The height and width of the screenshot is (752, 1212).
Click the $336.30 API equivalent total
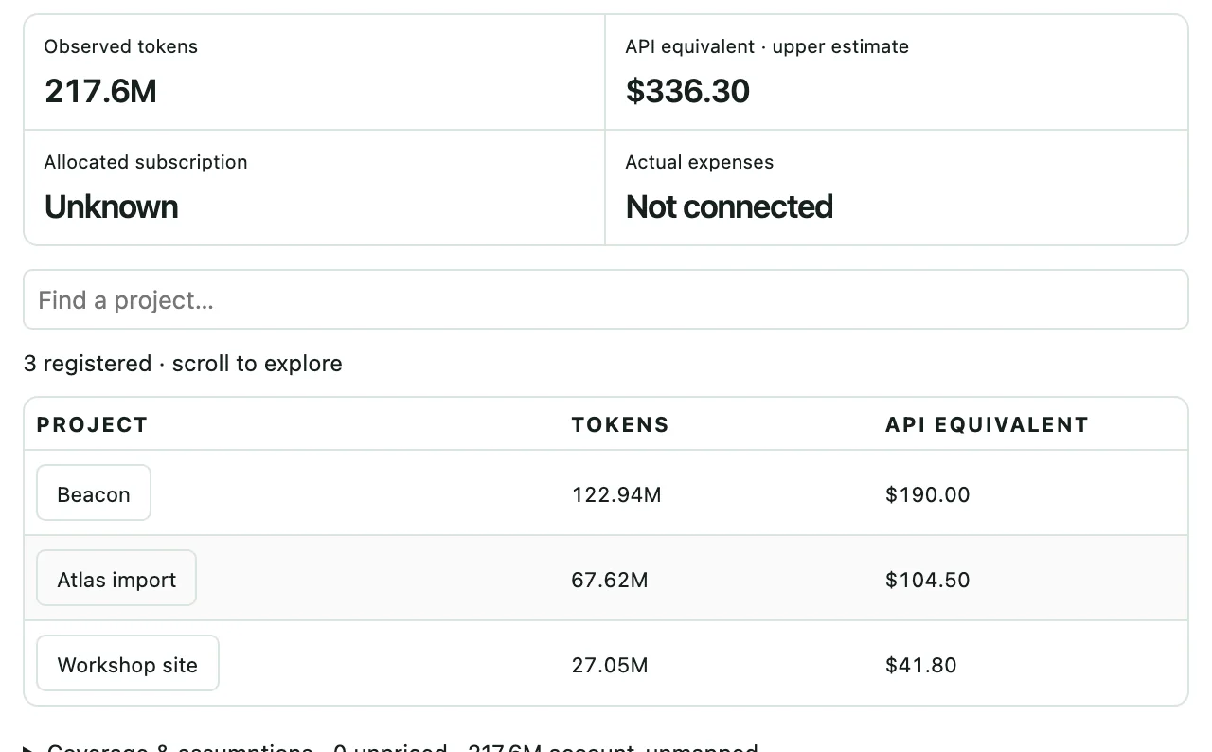click(687, 91)
